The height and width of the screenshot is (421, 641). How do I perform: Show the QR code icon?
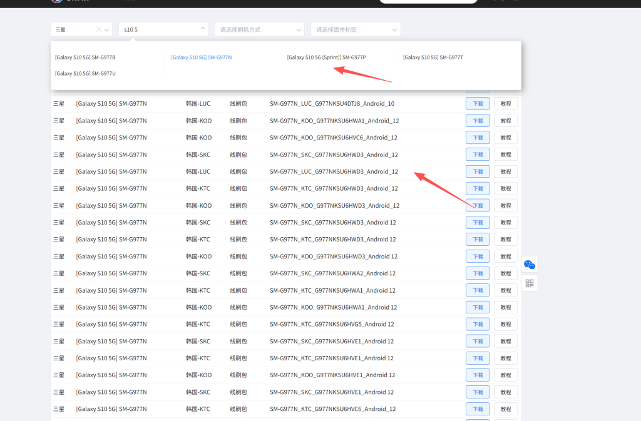(530, 283)
